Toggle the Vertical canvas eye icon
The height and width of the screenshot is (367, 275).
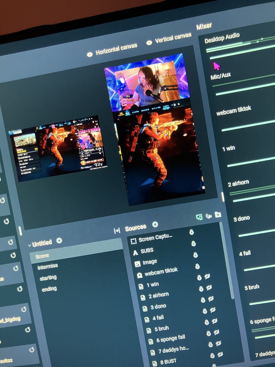[149, 43]
